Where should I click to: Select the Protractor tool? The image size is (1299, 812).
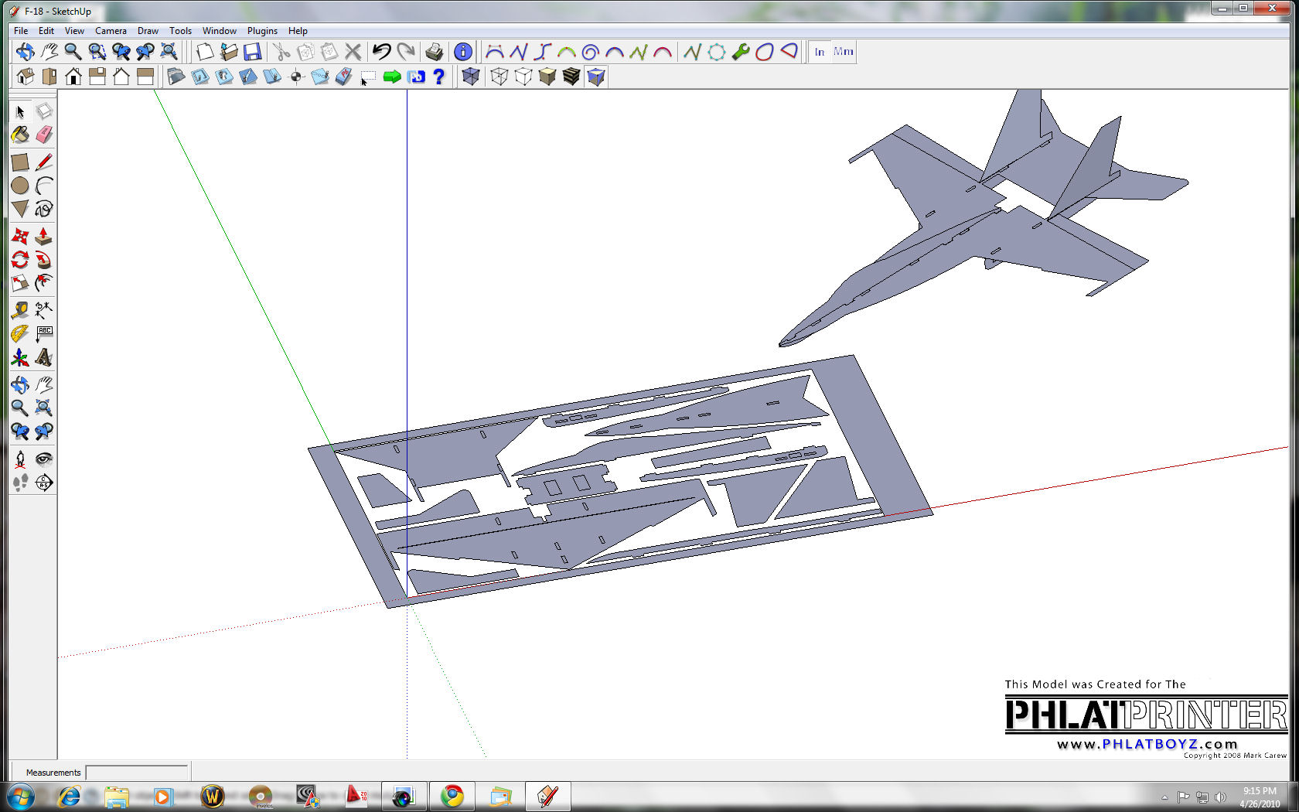tap(20, 334)
